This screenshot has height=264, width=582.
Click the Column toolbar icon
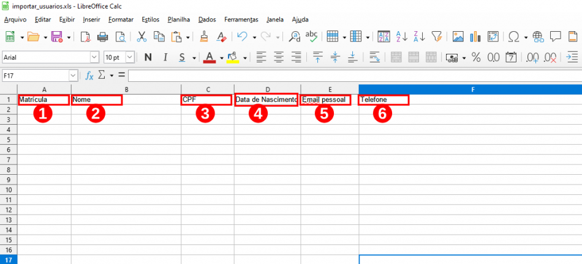coord(355,37)
